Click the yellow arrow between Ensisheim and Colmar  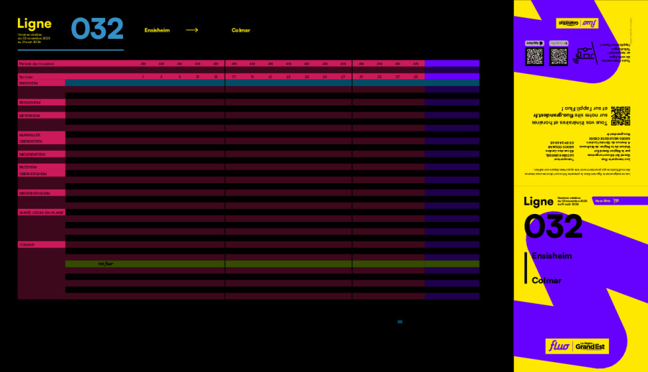coord(192,30)
